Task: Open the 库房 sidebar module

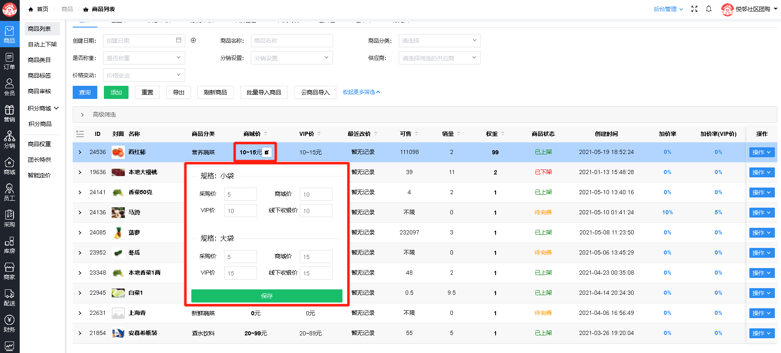Action: [x=9, y=245]
